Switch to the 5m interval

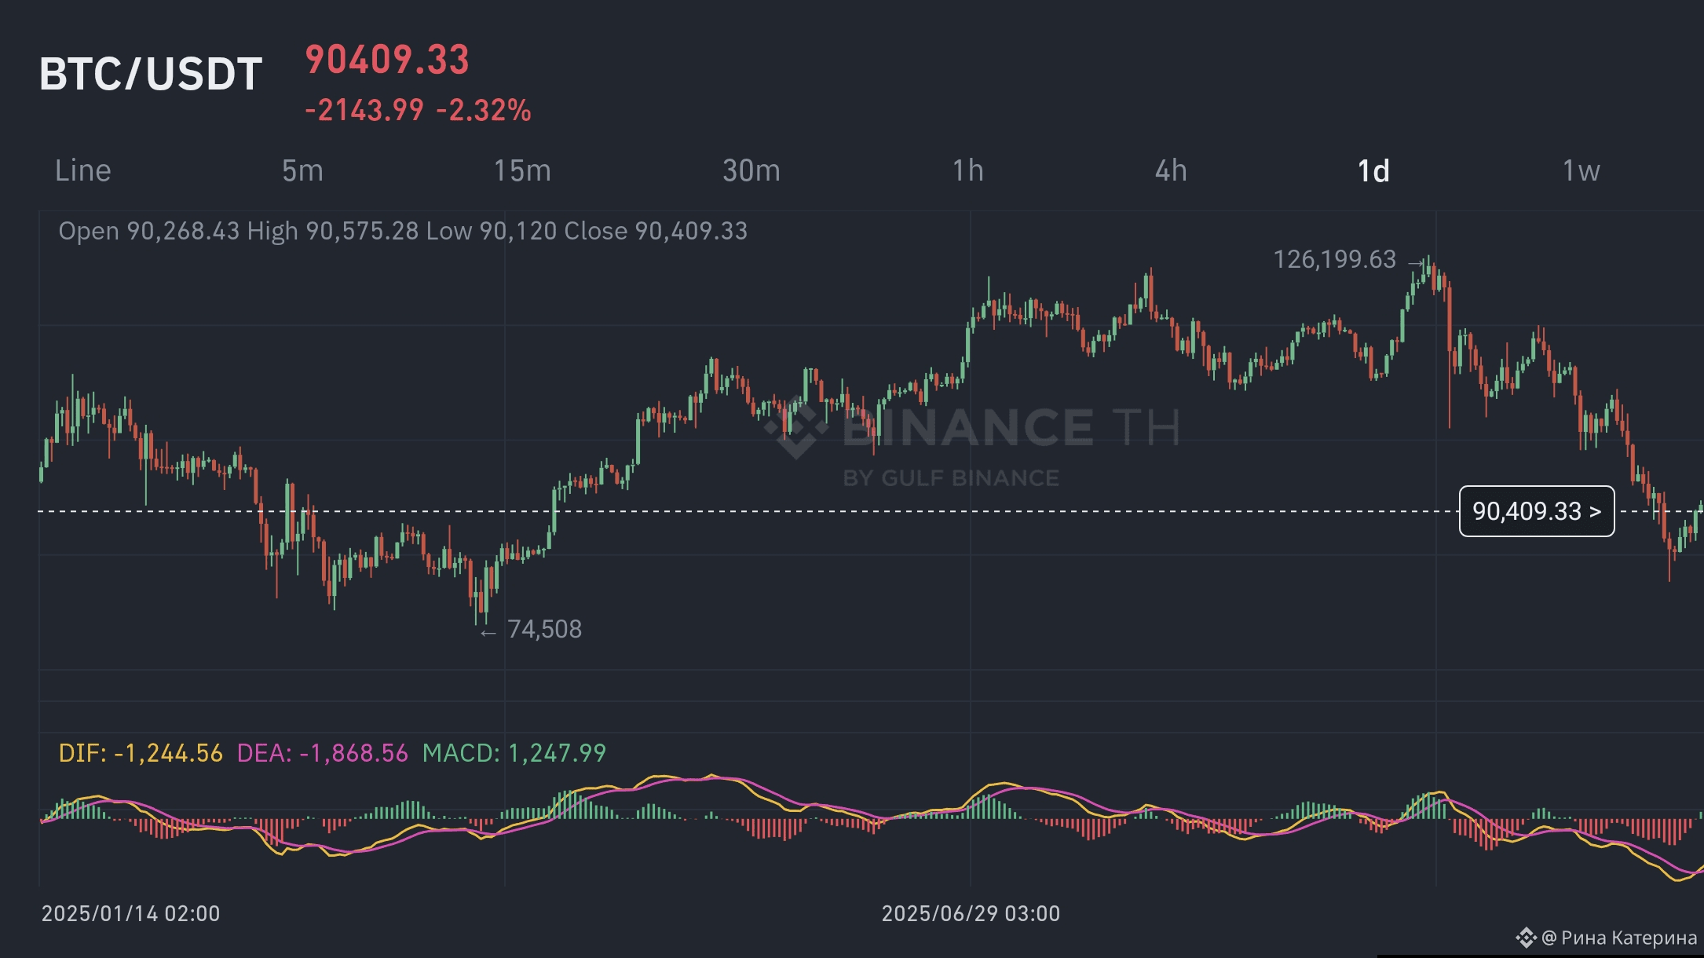coord(302,170)
